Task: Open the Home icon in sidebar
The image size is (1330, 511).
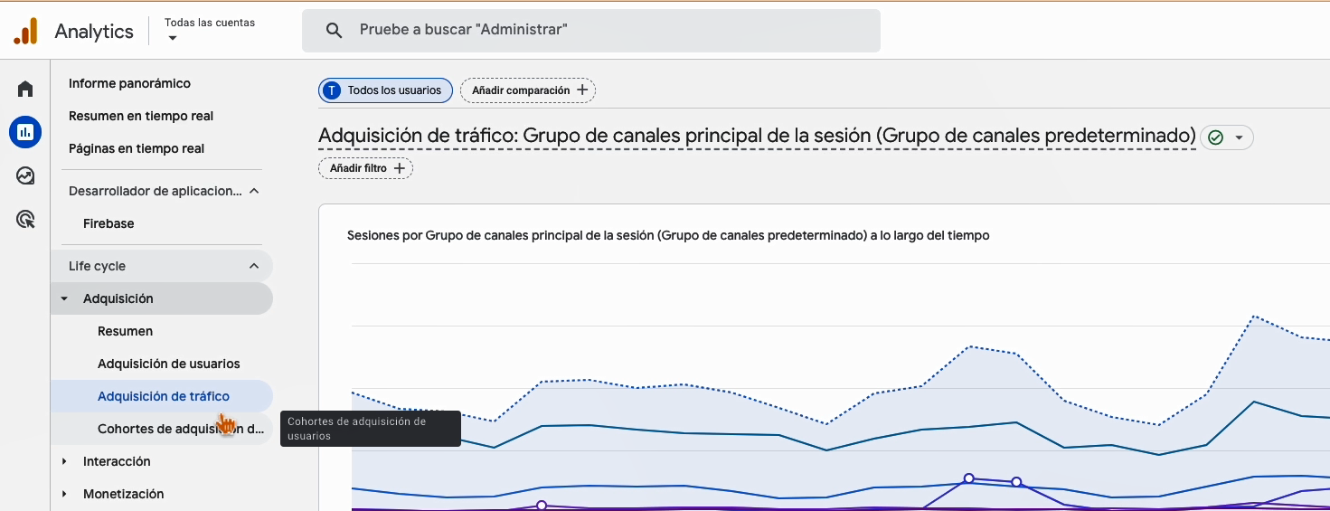Action: 25,89
